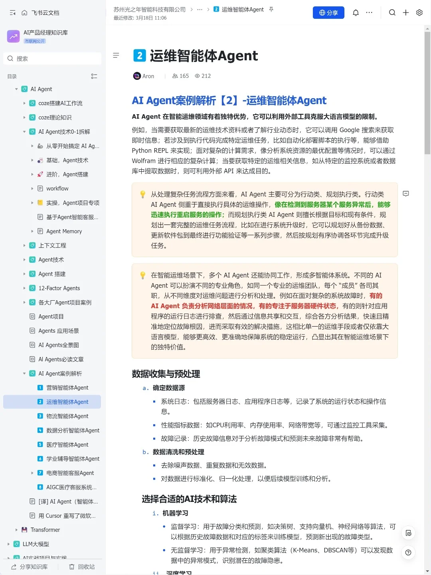Collapse the AI Agent案例解析 node
The height and width of the screenshot is (575, 431).
click(x=24, y=374)
